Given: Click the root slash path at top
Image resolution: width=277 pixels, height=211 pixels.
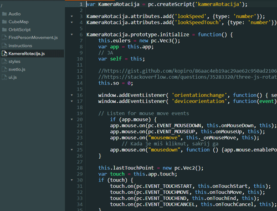Looking at the screenshot, I should [x=2, y=6].
